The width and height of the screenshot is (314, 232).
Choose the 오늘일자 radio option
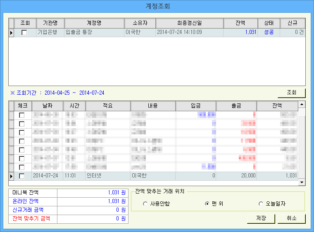(x=261, y=203)
